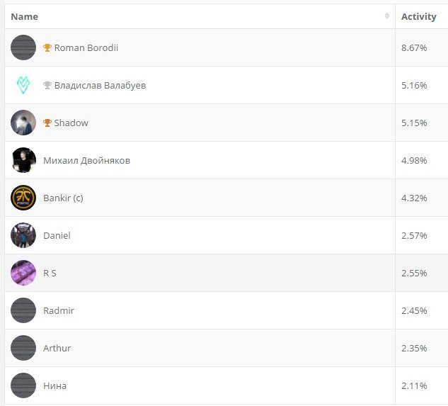Click the teal heart avatar of Владислав Валабуев

point(23,85)
